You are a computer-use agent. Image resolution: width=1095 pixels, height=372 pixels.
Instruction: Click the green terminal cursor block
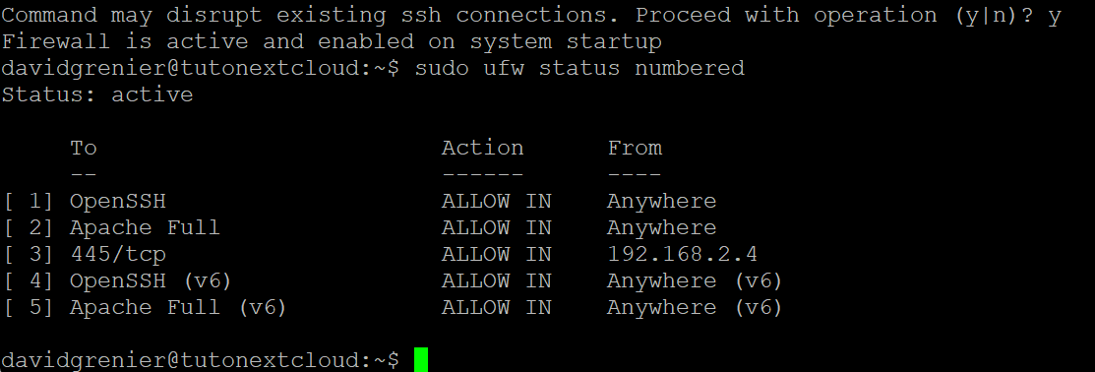420,360
